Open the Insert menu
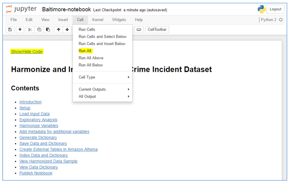 63,20
